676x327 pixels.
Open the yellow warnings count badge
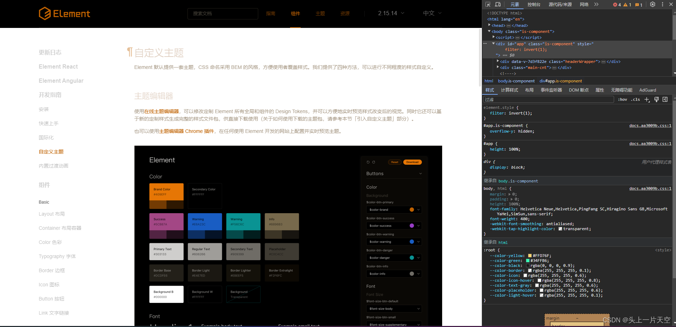click(x=627, y=5)
